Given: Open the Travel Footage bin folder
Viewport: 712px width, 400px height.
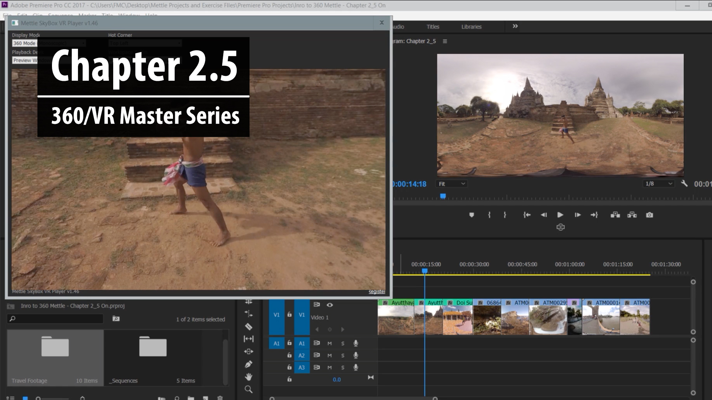Looking at the screenshot, I should tap(55, 358).
